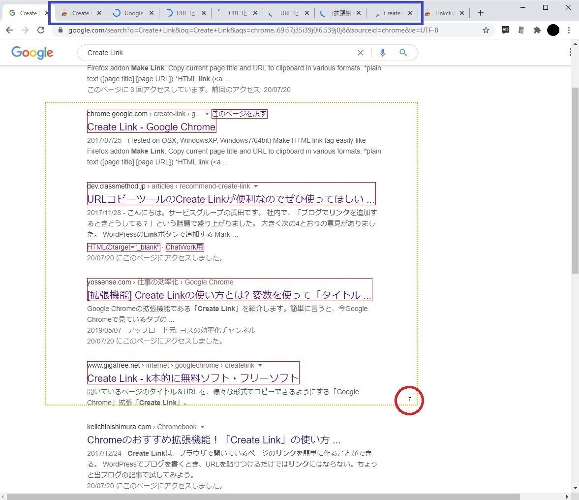
Task: Click the horizontal scrollbar right arrow
Action: tap(568, 497)
